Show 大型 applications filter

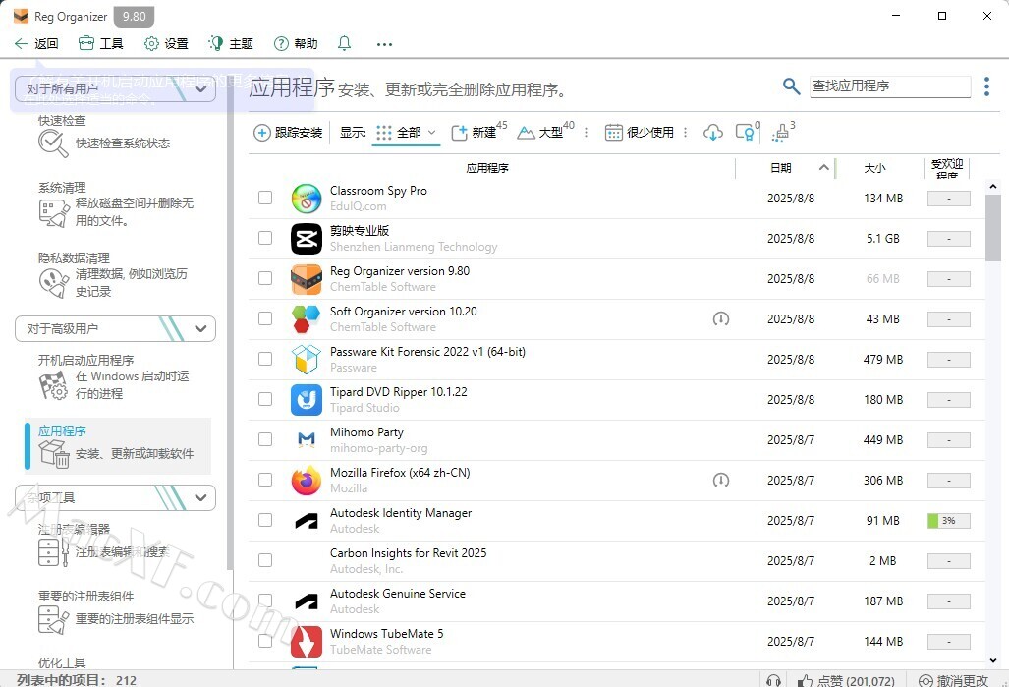pyautogui.click(x=545, y=132)
